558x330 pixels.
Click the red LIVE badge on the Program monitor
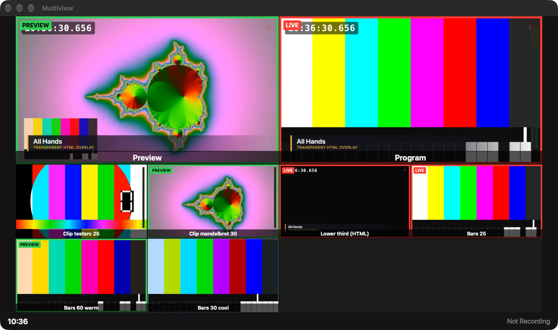pyautogui.click(x=292, y=25)
